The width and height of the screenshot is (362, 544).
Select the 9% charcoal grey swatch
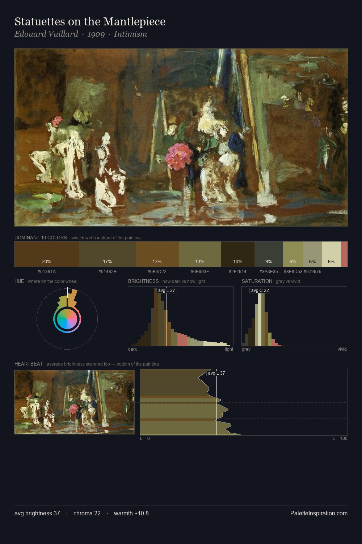269,254
